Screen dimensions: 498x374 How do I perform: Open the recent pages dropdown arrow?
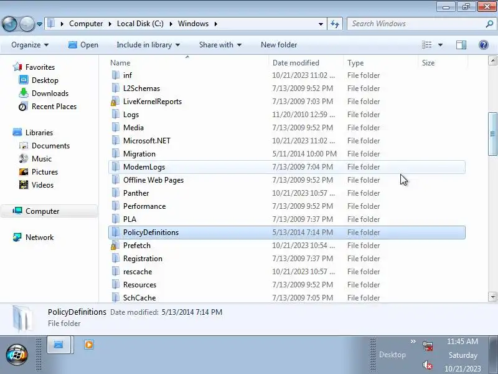[x=39, y=24]
